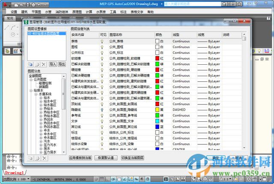The height and width of the screenshot is (184, 274).
Task: Click the delete X icon under layer category tree
Action: tap(45, 158)
